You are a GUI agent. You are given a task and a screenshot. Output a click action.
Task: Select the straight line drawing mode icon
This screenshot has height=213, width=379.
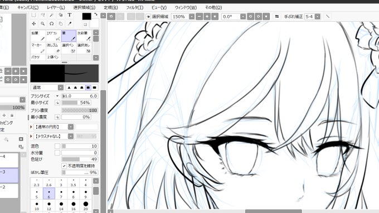pos(328,16)
